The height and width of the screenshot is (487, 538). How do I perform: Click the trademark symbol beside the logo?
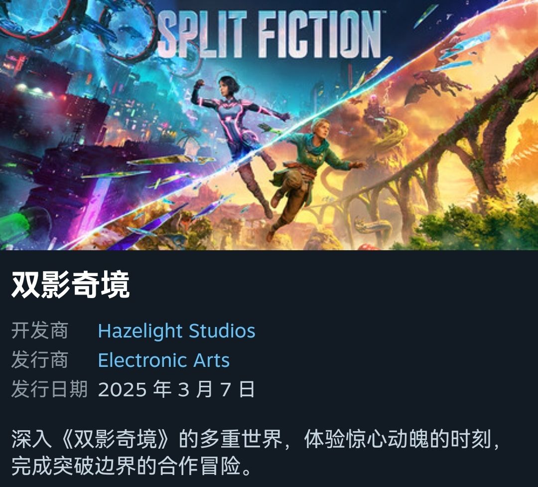[384, 12]
